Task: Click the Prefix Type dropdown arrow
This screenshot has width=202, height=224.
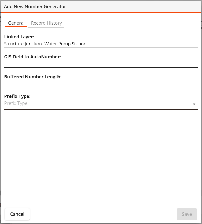Action: click(x=194, y=104)
